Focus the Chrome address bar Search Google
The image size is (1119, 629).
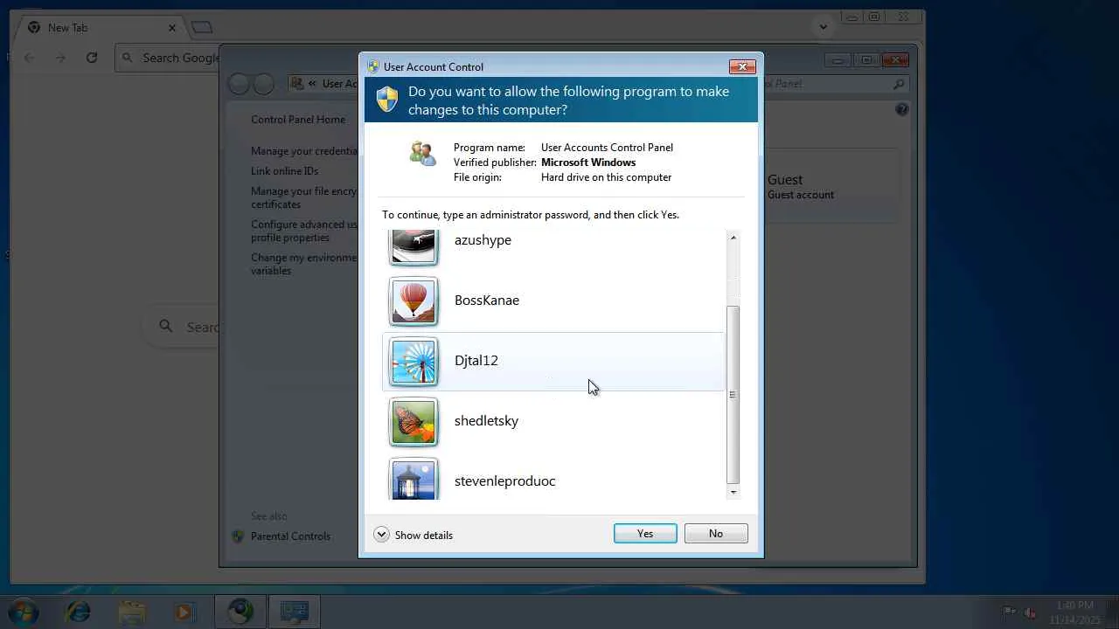tap(168, 58)
